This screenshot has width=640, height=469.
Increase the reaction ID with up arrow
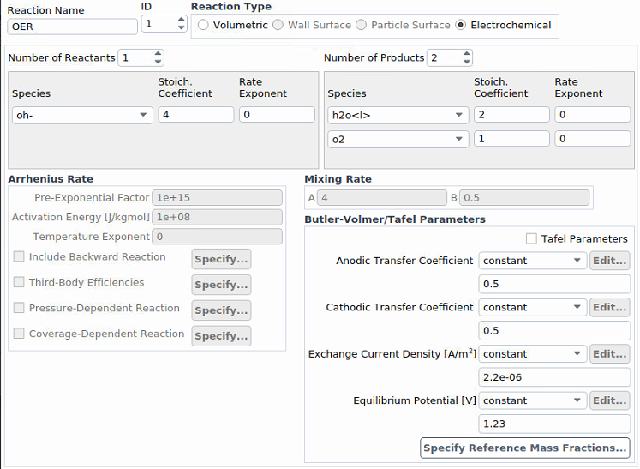[182, 20]
